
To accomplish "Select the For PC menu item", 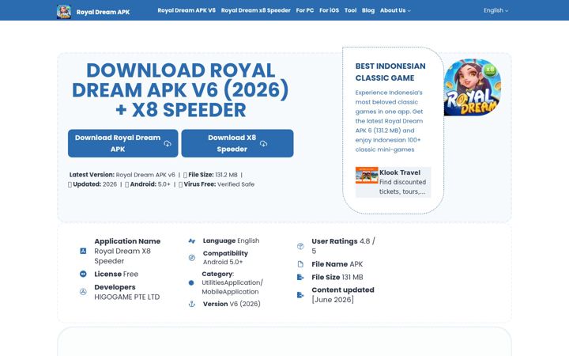I will point(305,10).
